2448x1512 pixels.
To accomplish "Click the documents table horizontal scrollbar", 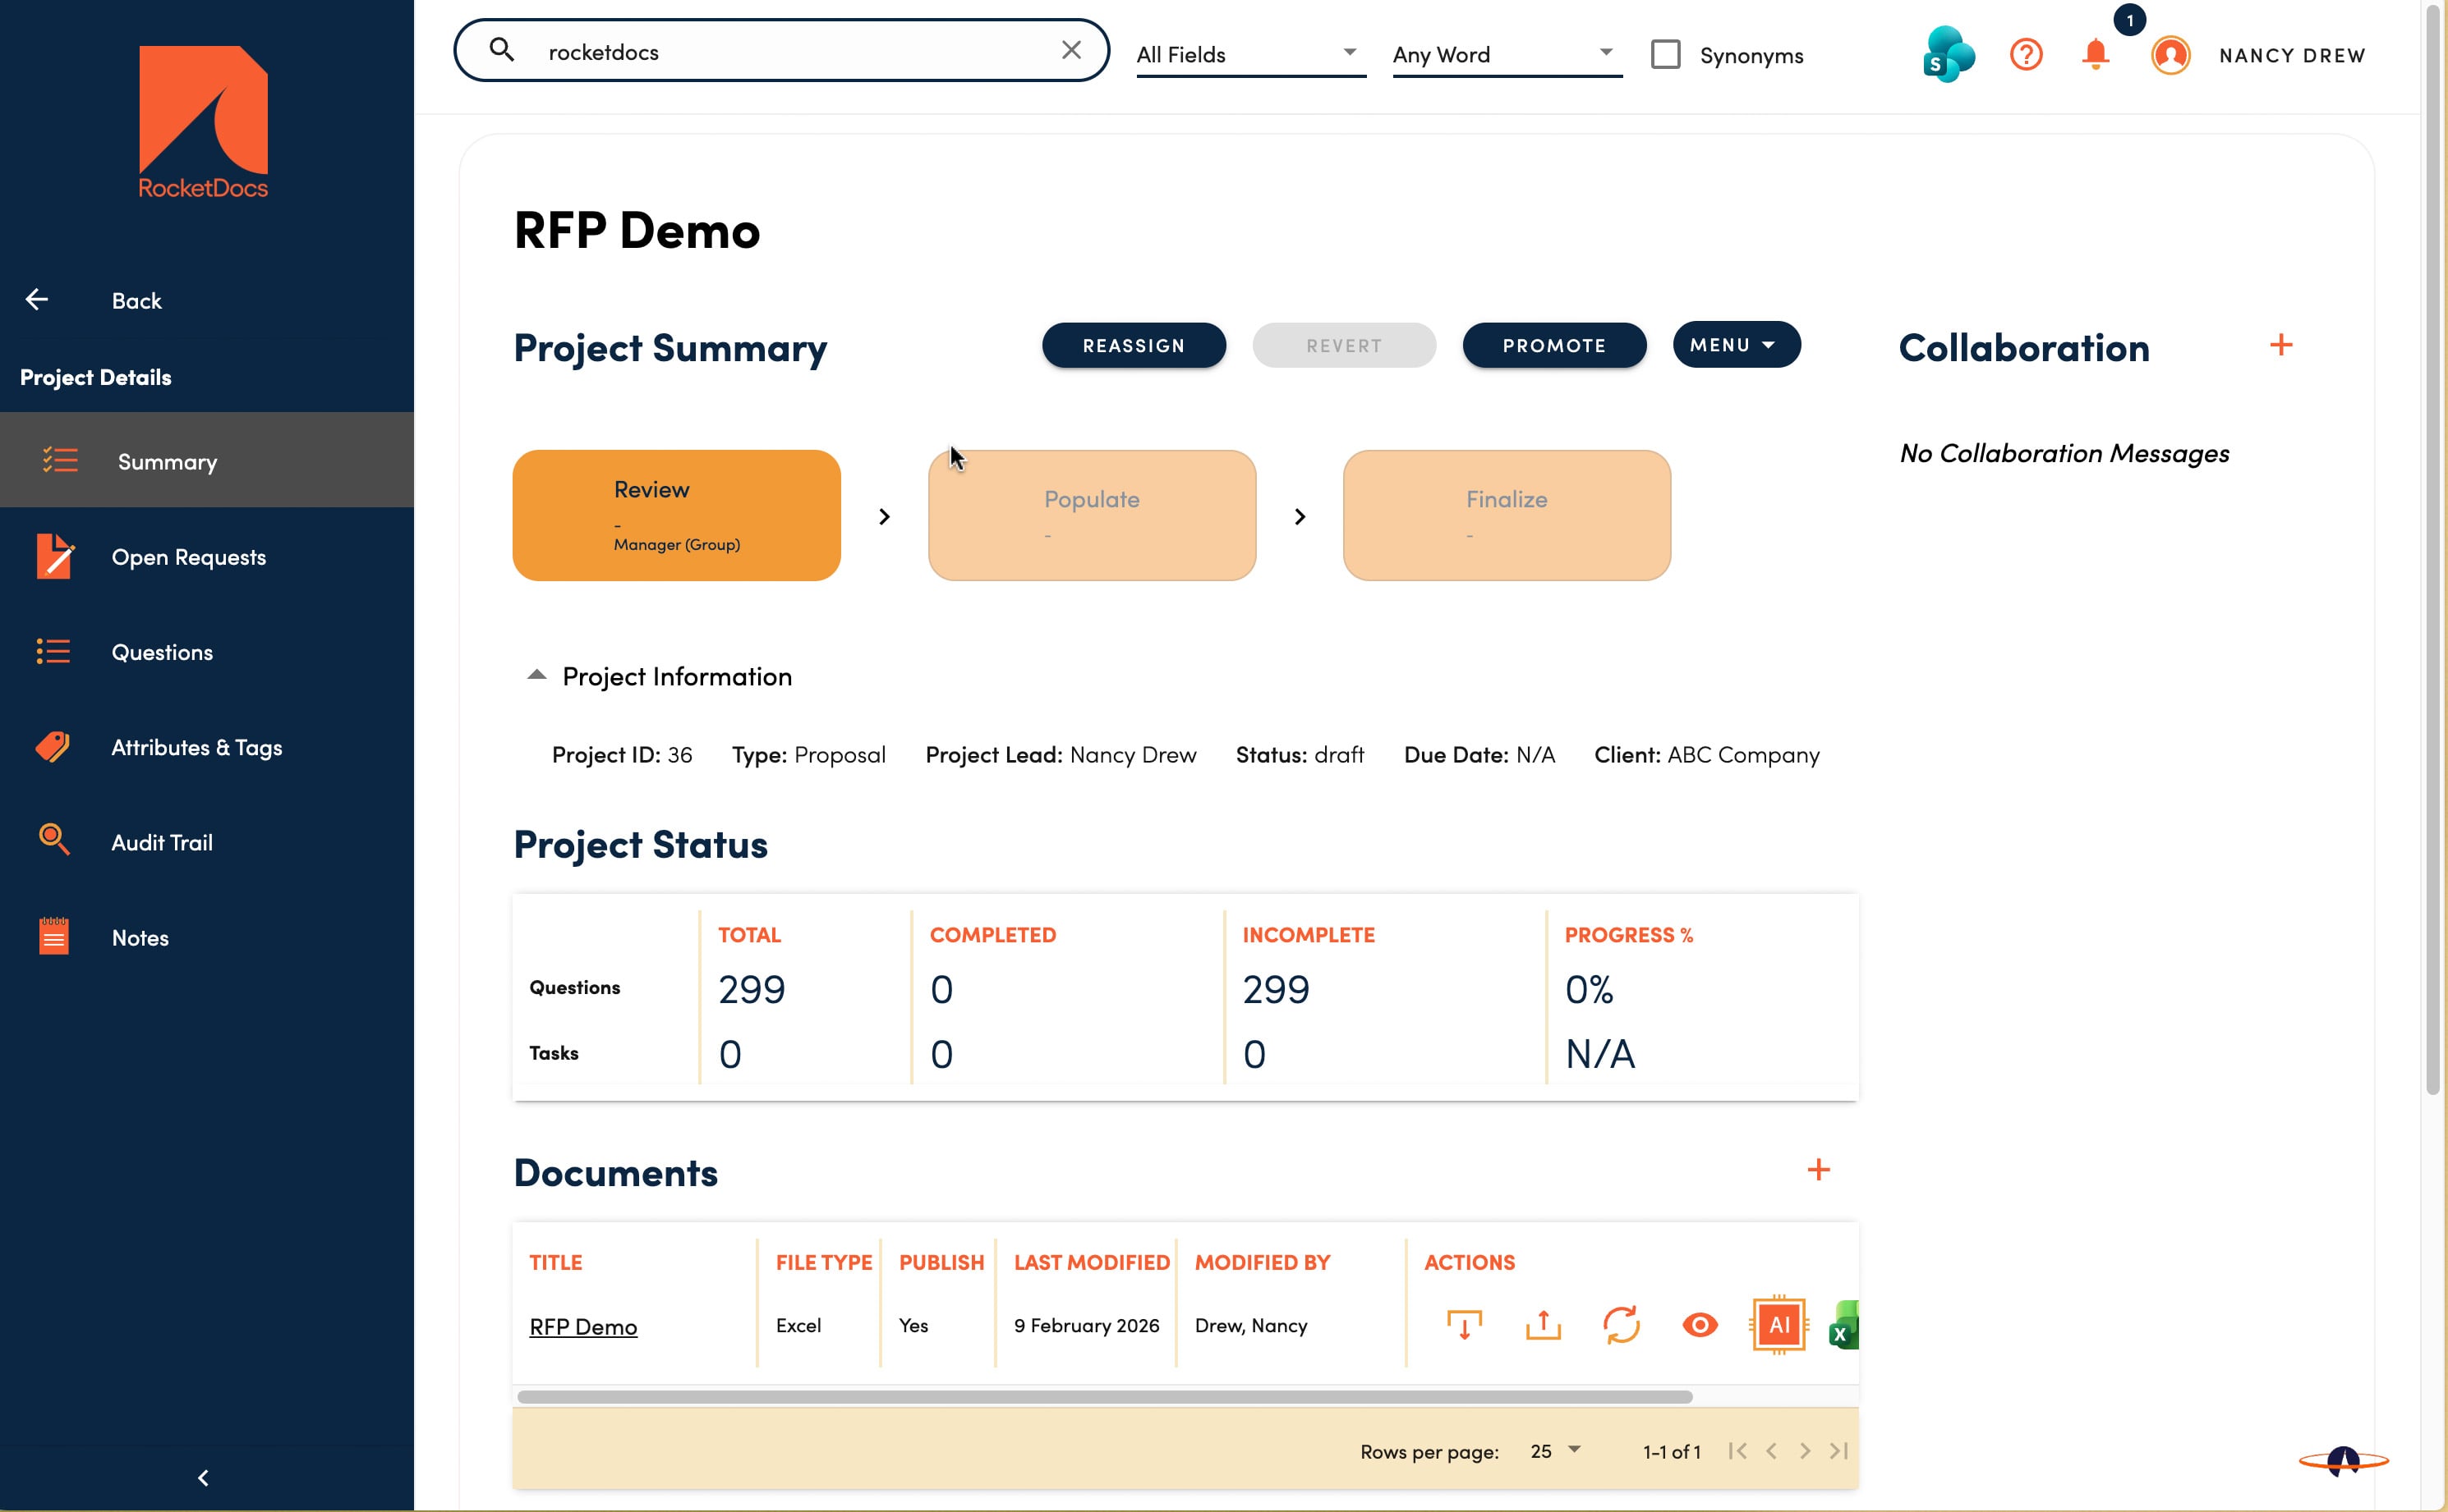I will point(1105,1396).
